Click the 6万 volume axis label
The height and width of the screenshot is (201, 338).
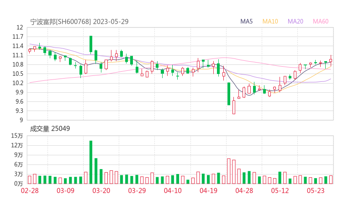19,164
